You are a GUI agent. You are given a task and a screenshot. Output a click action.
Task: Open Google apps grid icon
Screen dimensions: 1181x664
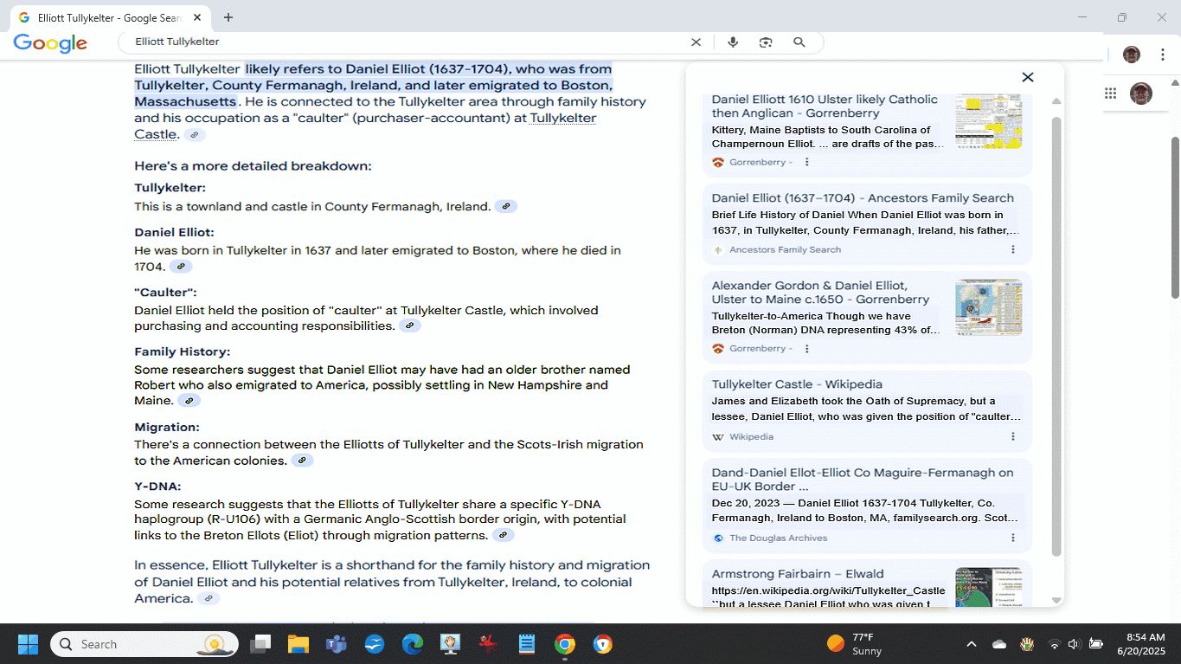(1110, 93)
